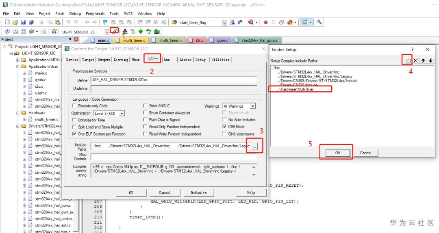
Task: Click the Configuration wrench icon
Action: pyautogui.click(x=319, y=22)
